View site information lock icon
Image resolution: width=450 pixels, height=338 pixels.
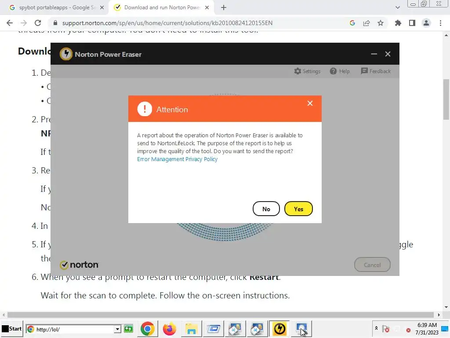tap(55, 23)
